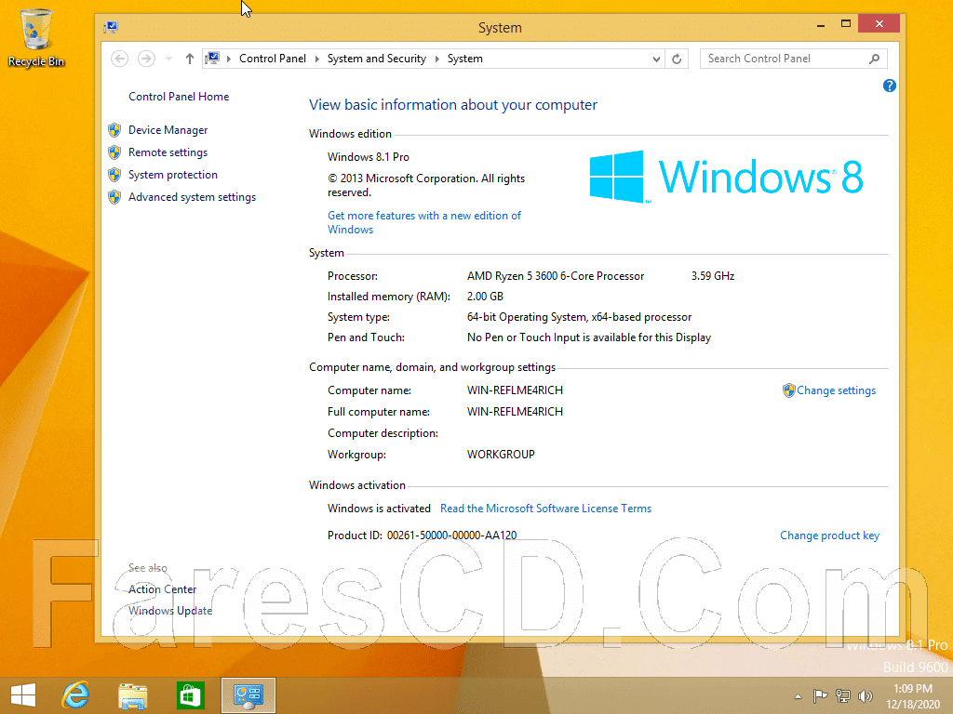The width and height of the screenshot is (953, 714).
Task: Open Windows Store from taskbar
Action: 190,695
